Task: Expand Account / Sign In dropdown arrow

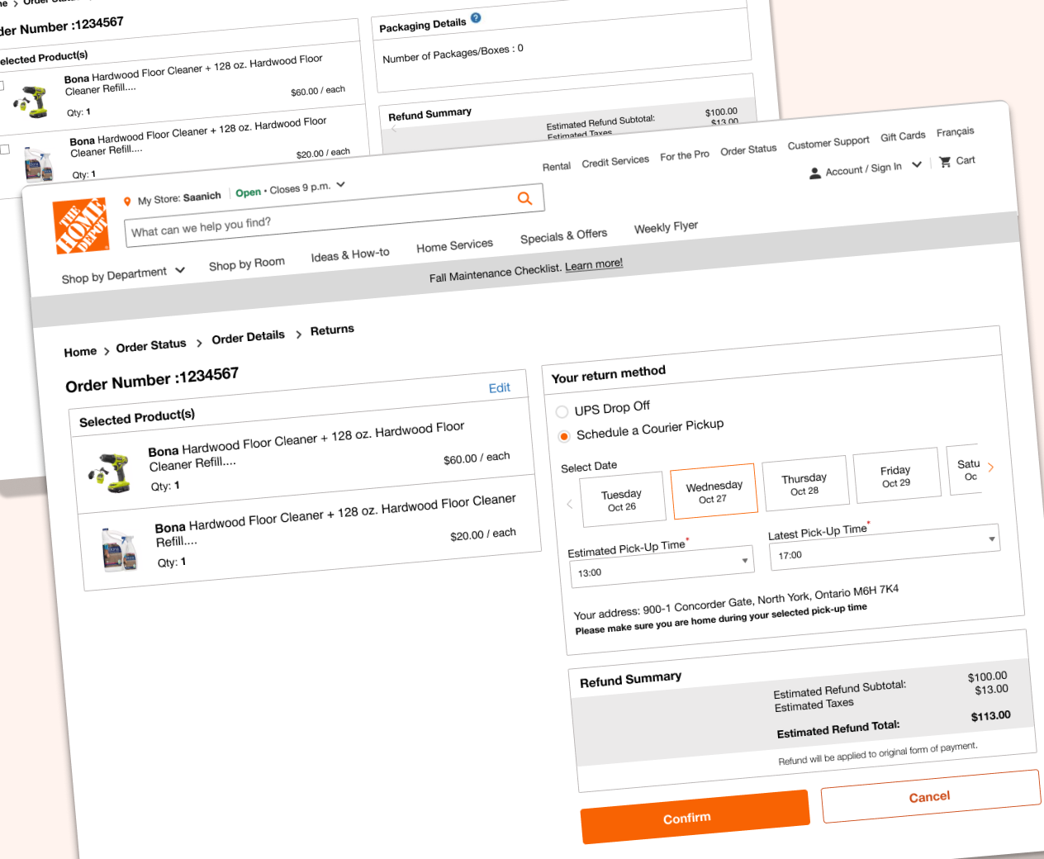Action: (917, 164)
